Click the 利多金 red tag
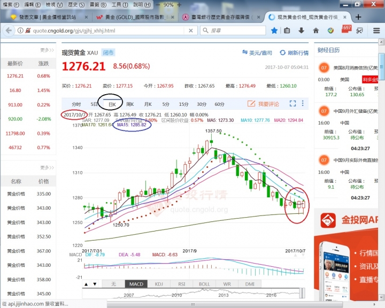 click(x=370, y=80)
